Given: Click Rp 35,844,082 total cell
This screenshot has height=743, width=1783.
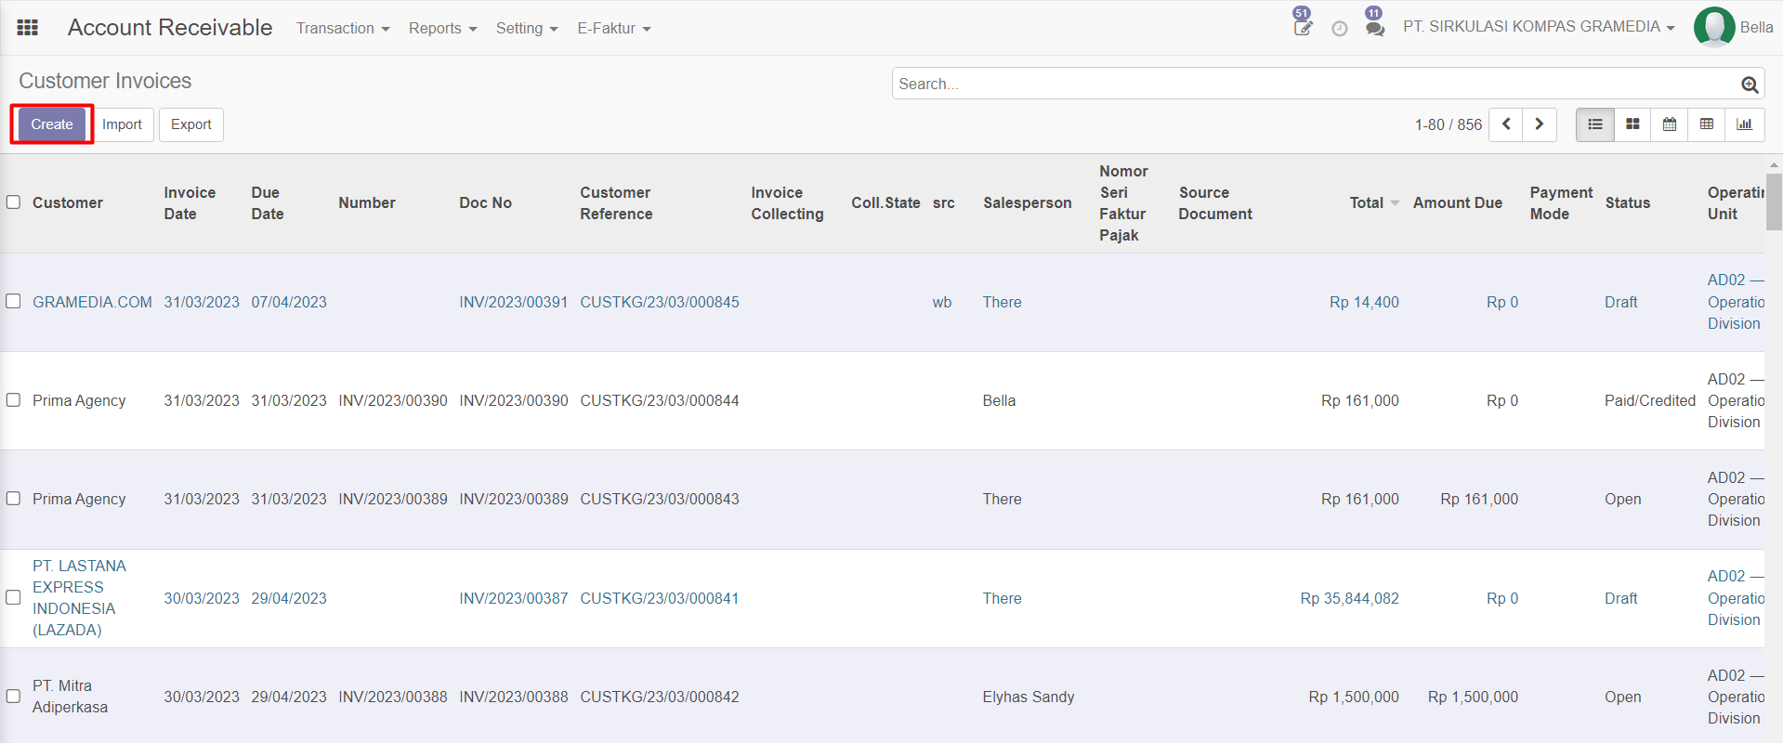Looking at the screenshot, I should [x=1349, y=598].
